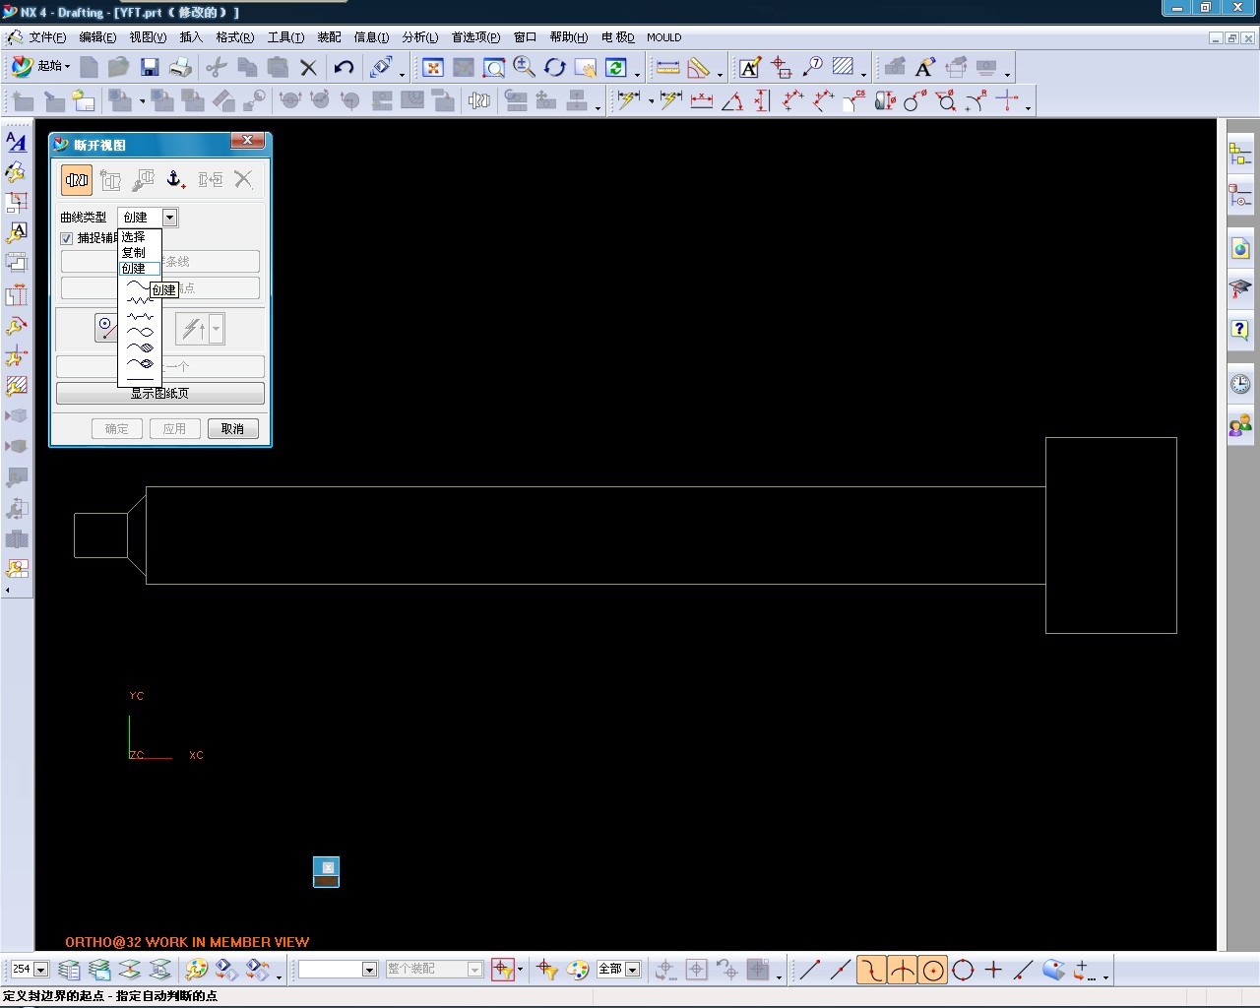The height and width of the screenshot is (1008, 1260).
Task: Click the Inferred dimension icon
Action: tap(627, 100)
